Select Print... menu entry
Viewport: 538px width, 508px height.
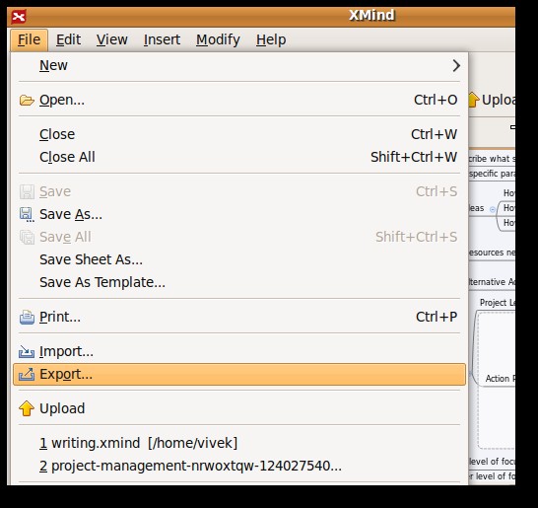point(239,317)
